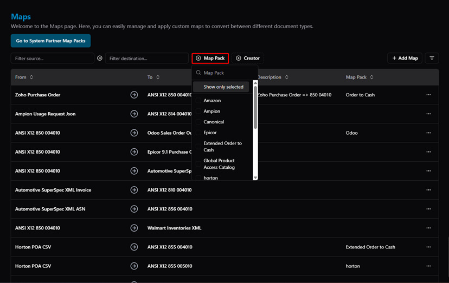Open more options for Extended Order to Cash row

pos(428,247)
